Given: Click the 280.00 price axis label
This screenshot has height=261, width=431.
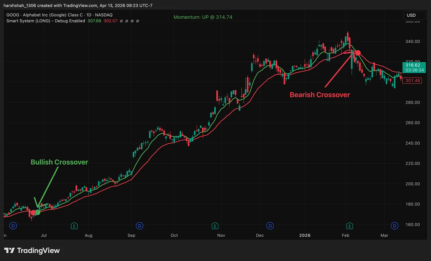Looking at the screenshot, I should 413,102.
